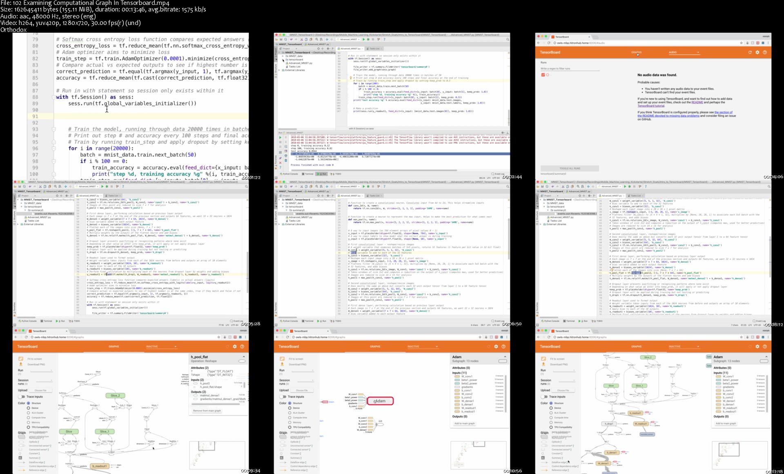Open settings gear in 00:04:06 TensorBoard frame

(757, 52)
